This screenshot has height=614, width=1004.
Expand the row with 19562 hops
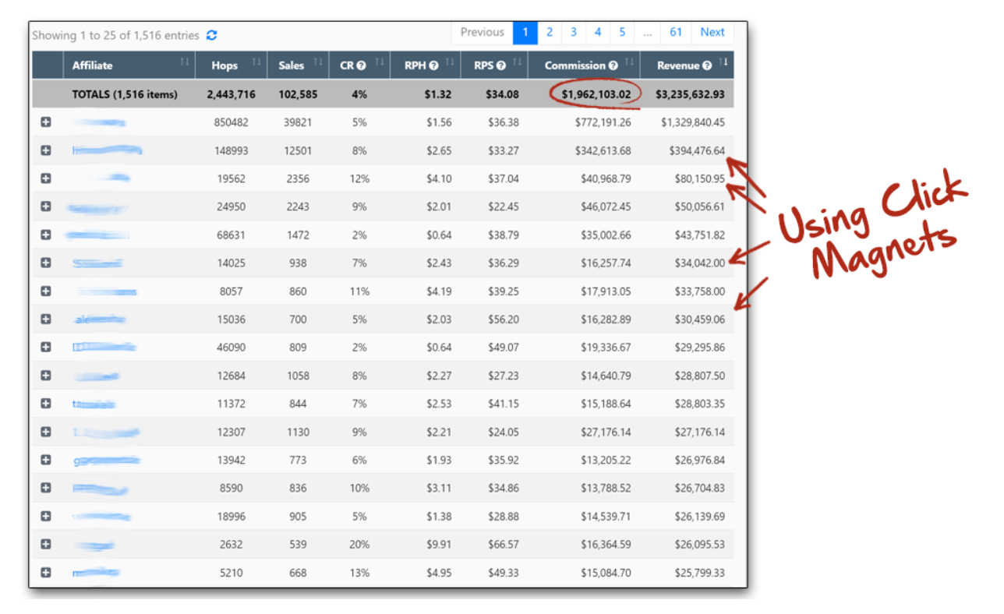click(x=46, y=178)
